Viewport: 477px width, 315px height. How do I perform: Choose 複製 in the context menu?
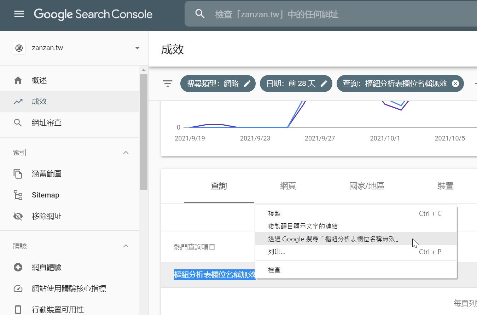(x=356, y=214)
